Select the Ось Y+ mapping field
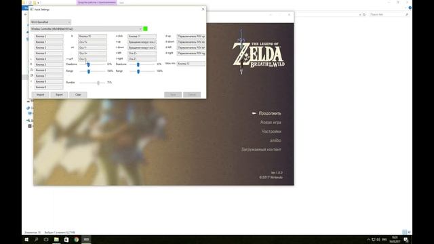Screen dimensions: 434x244 92,42
